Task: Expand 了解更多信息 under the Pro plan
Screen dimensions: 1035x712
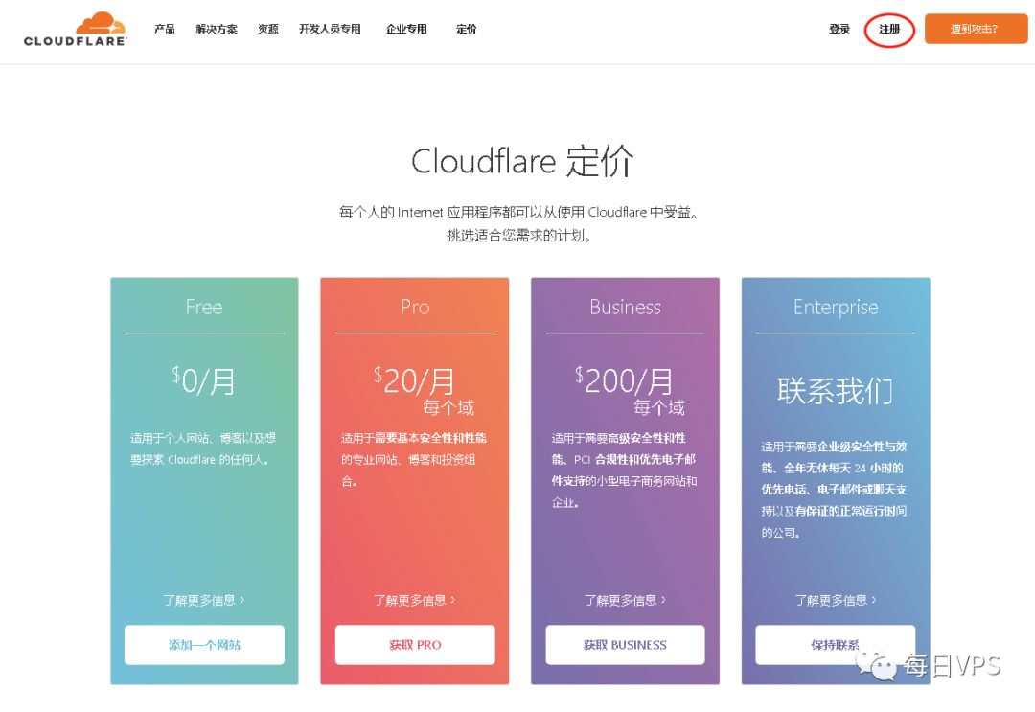Action: (x=415, y=600)
